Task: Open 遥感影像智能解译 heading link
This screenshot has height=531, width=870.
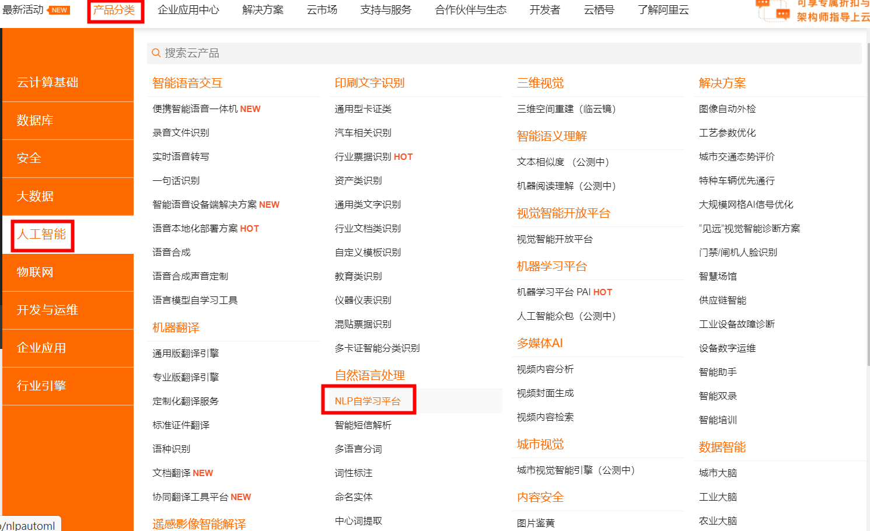Action: [x=199, y=524]
